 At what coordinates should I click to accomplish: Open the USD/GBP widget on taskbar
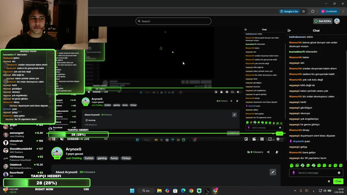click(x=11, y=191)
